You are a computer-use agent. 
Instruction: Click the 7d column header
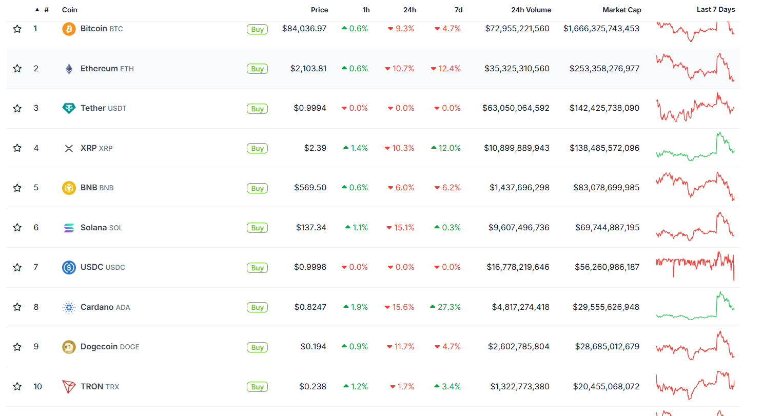point(458,10)
